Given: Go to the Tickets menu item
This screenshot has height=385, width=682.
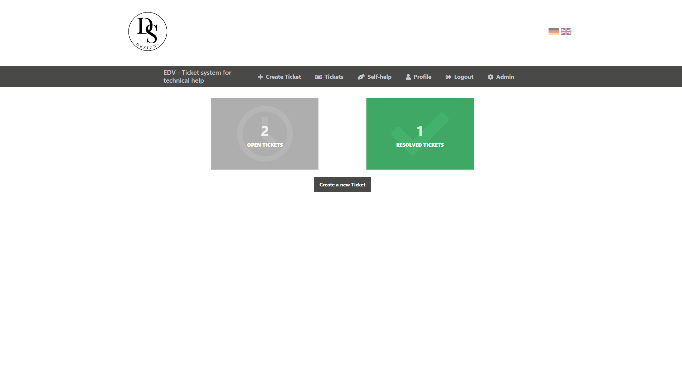Looking at the screenshot, I should (333, 77).
